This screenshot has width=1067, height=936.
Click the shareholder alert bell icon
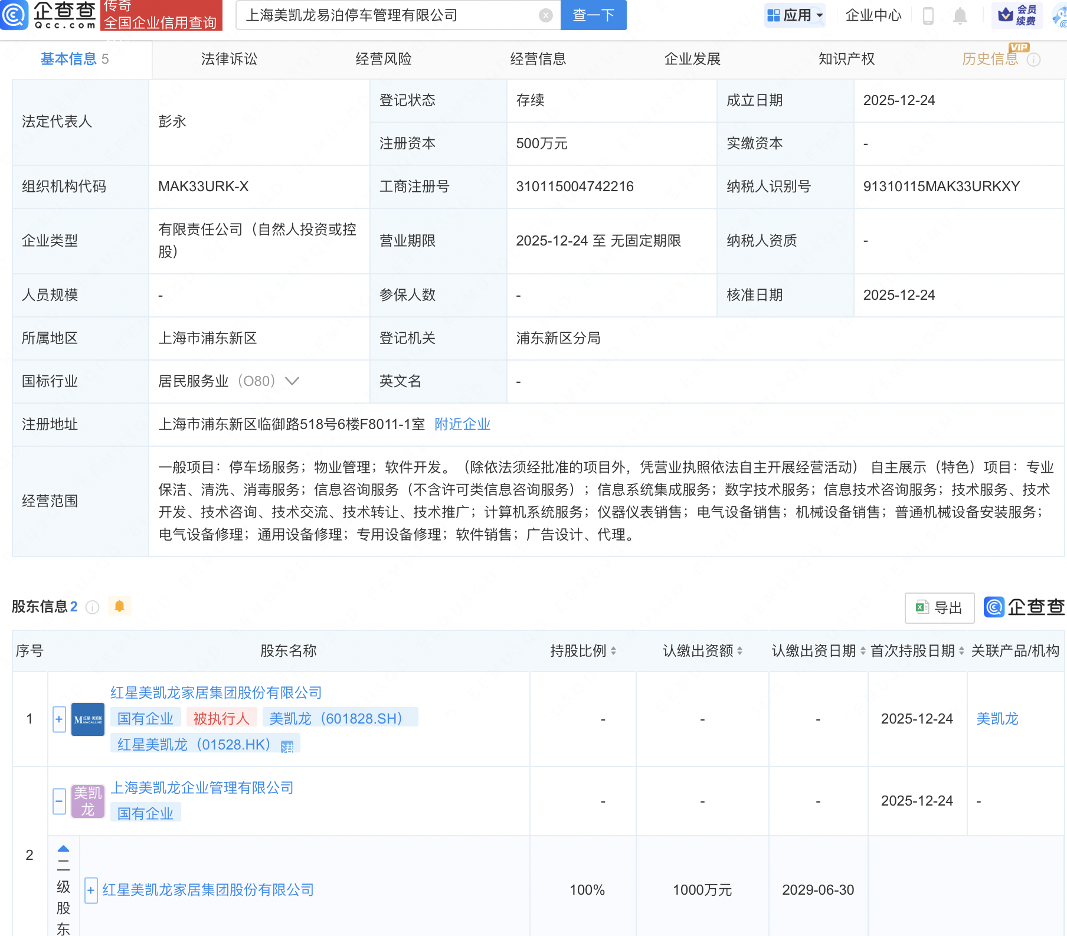click(119, 606)
